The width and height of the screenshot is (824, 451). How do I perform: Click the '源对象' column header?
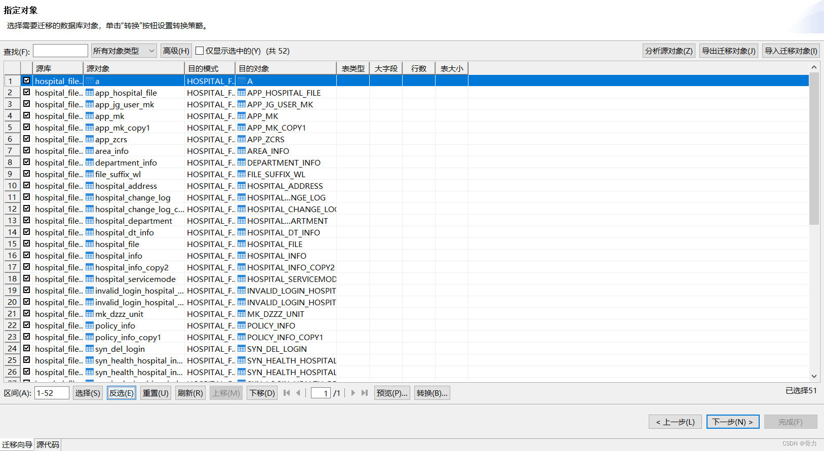[x=134, y=68]
